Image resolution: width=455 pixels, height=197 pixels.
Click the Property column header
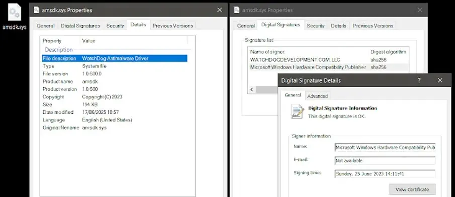click(x=61, y=41)
